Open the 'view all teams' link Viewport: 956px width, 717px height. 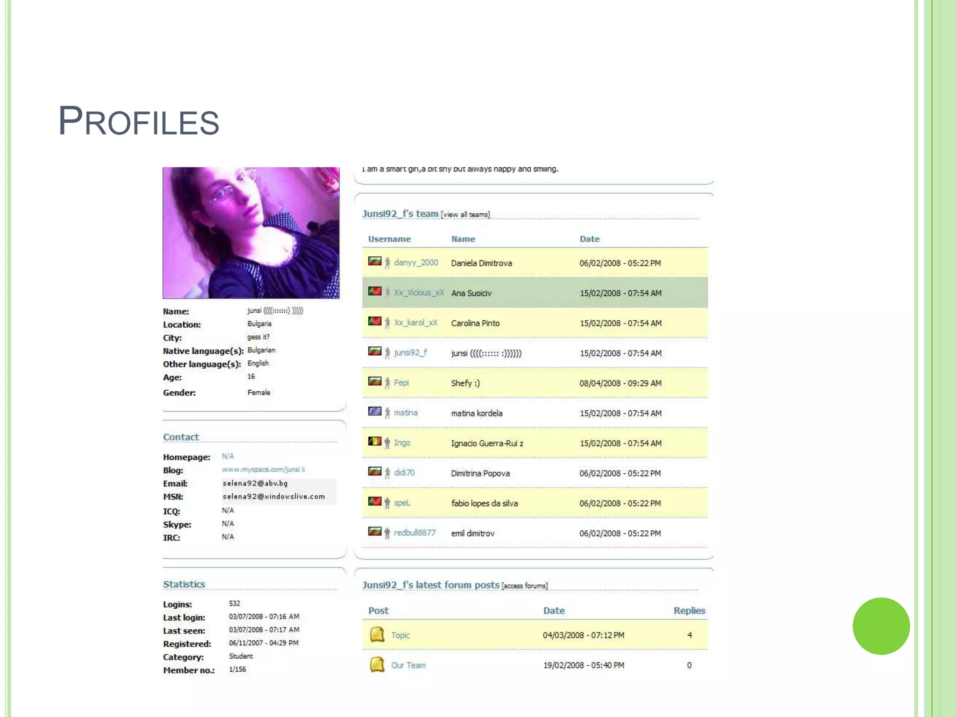pyautogui.click(x=465, y=215)
